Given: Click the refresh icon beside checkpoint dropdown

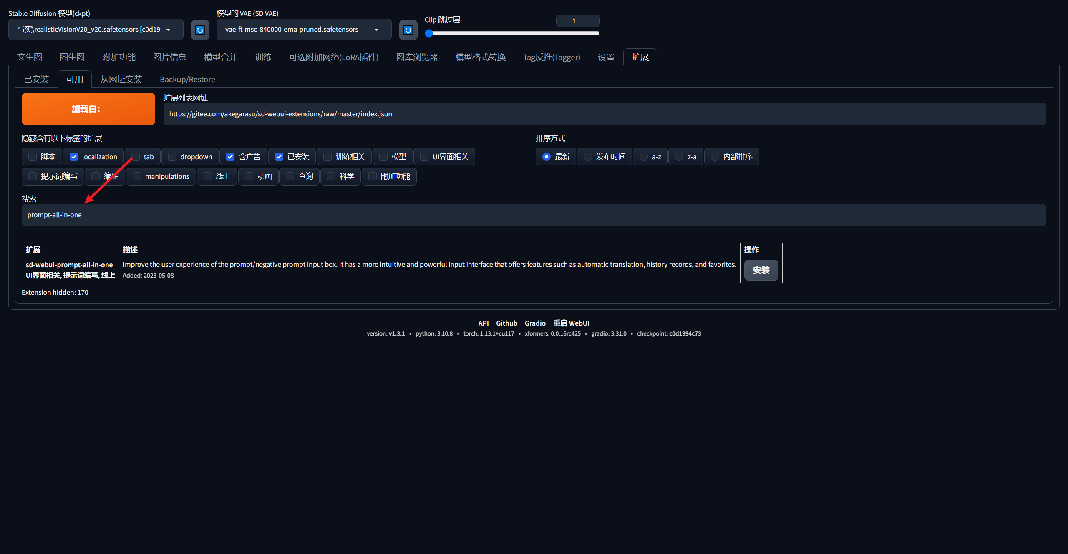Looking at the screenshot, I should tap(200, 30).
